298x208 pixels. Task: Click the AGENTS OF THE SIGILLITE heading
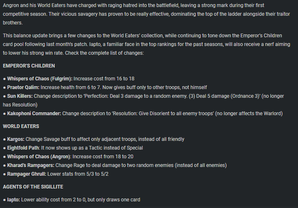click(x=33, y=187)
